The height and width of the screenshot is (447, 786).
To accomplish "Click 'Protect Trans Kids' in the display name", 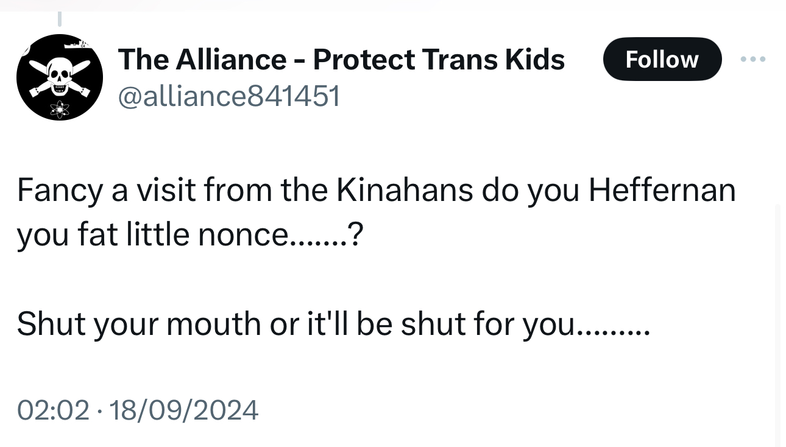I will coord(439,59).
